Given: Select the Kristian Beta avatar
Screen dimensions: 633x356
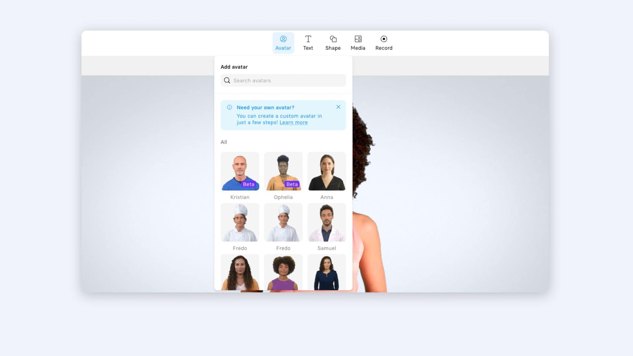Looking at the screenshot, I should click(240, 171).
